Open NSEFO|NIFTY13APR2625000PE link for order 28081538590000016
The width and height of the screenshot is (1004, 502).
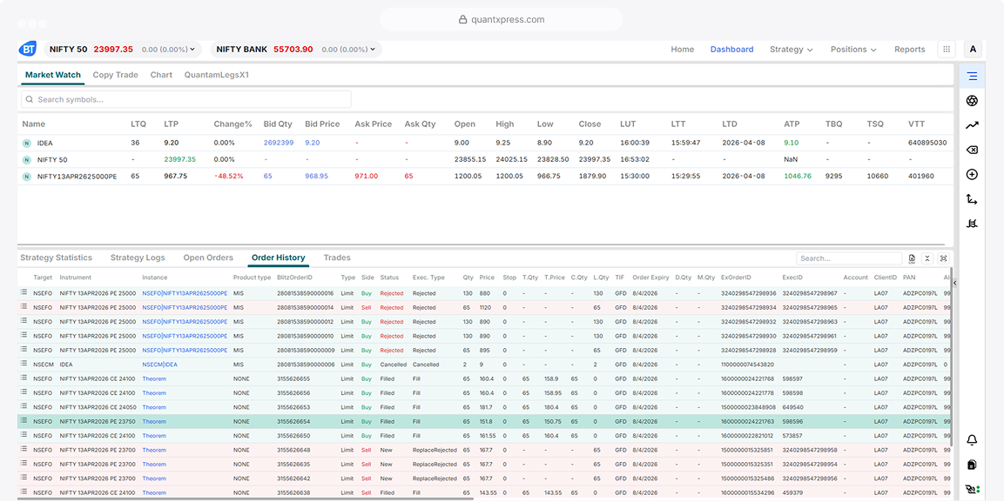[x=185, y=293]
